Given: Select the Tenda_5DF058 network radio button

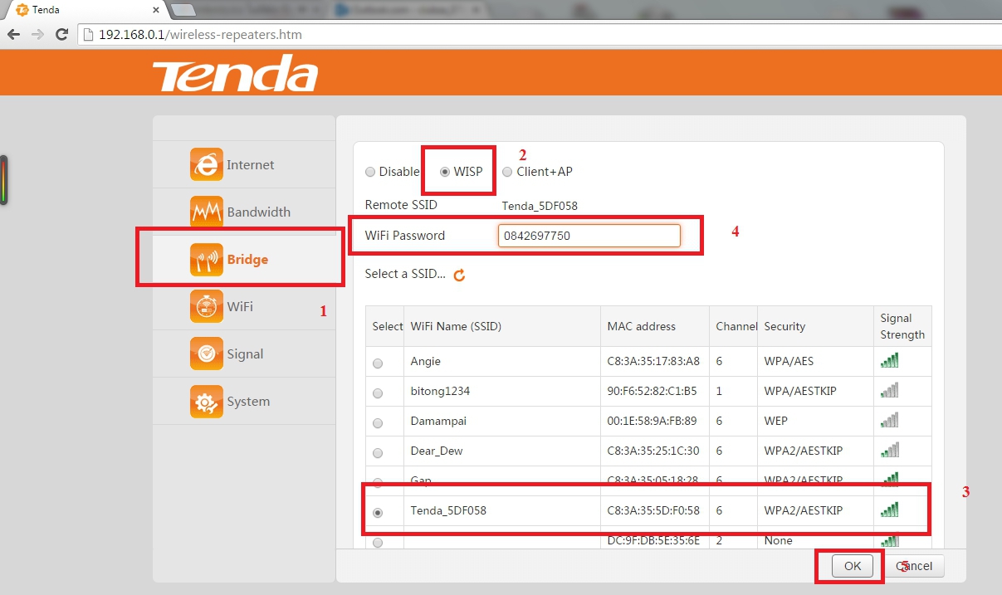Looking at the screenshot, I should [x=378, y=513].
